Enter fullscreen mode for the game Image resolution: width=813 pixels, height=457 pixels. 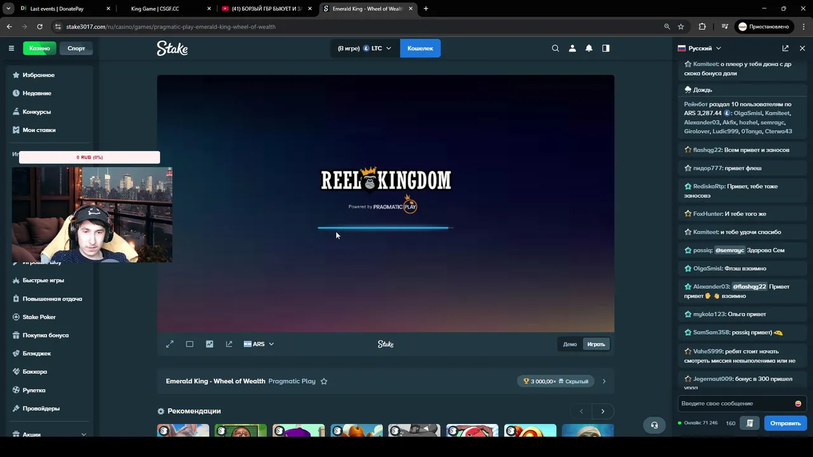(170, 344)
